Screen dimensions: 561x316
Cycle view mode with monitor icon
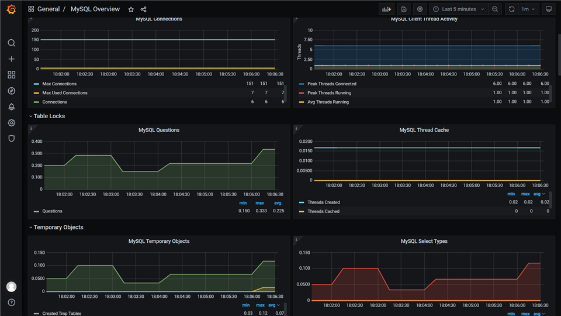[x=549, y=9]
